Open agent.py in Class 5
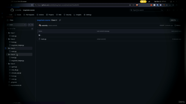 (x=14, y=67)
